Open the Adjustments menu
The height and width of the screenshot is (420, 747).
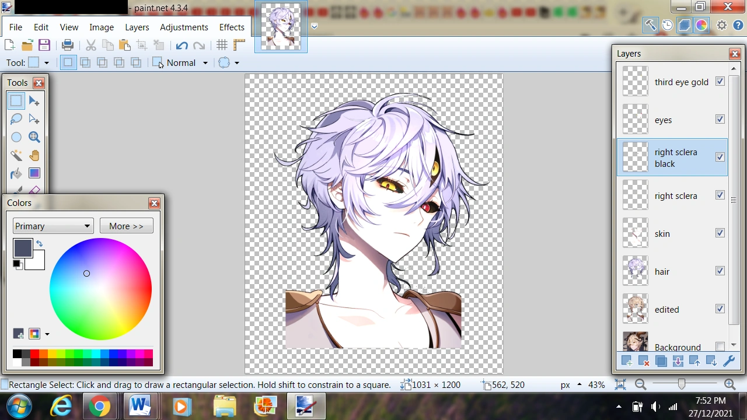(184, 27)
